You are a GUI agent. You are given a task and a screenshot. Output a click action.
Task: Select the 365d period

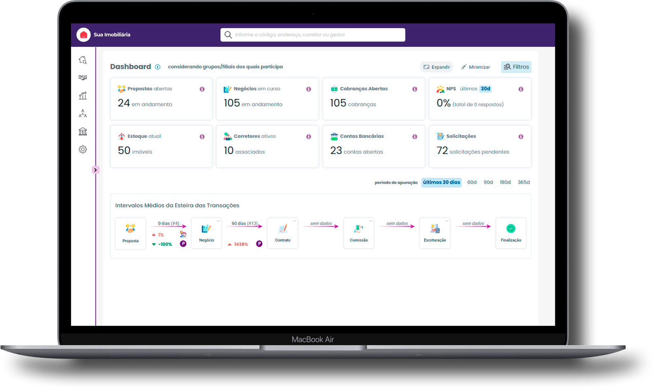(524, 182)
